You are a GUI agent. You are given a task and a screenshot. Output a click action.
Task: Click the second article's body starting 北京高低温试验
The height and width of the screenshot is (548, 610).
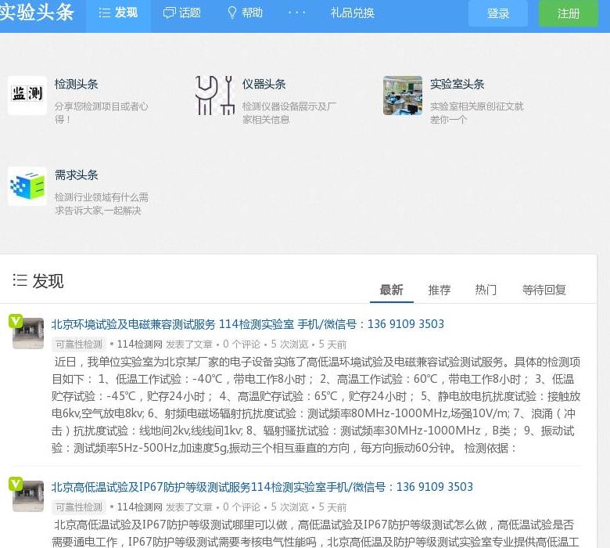(x=316, y=533)
